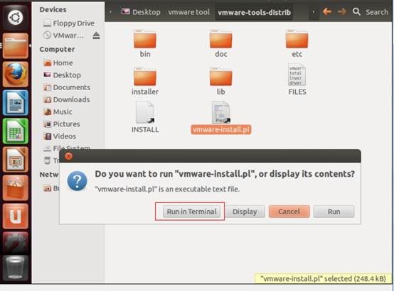394x291 pixels.
Task: Click the "Computer" sidebar heading
Action: (57, 50)
